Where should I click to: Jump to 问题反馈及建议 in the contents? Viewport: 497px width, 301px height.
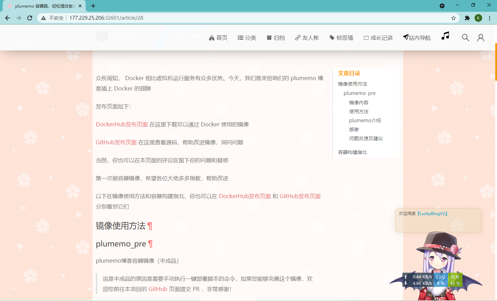pos(366,138)
